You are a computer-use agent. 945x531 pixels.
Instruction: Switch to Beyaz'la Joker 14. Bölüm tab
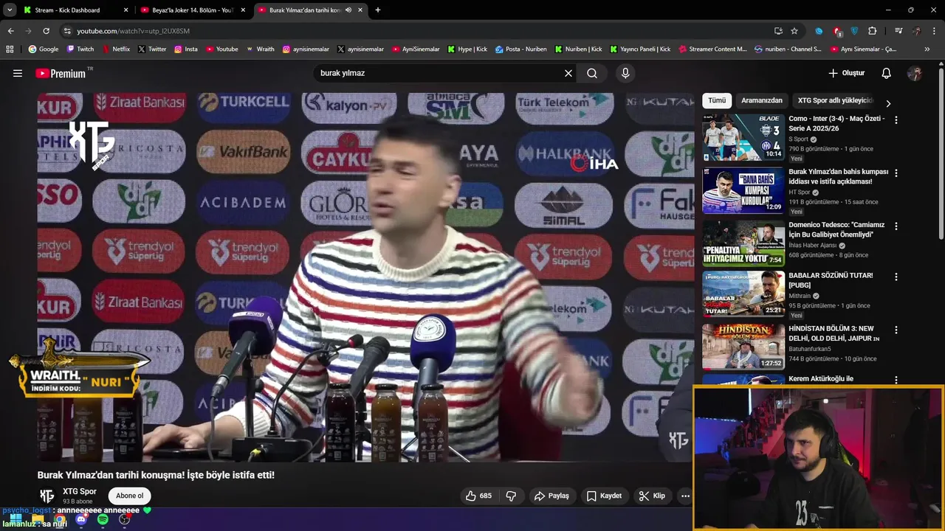[x=192, y=10]
